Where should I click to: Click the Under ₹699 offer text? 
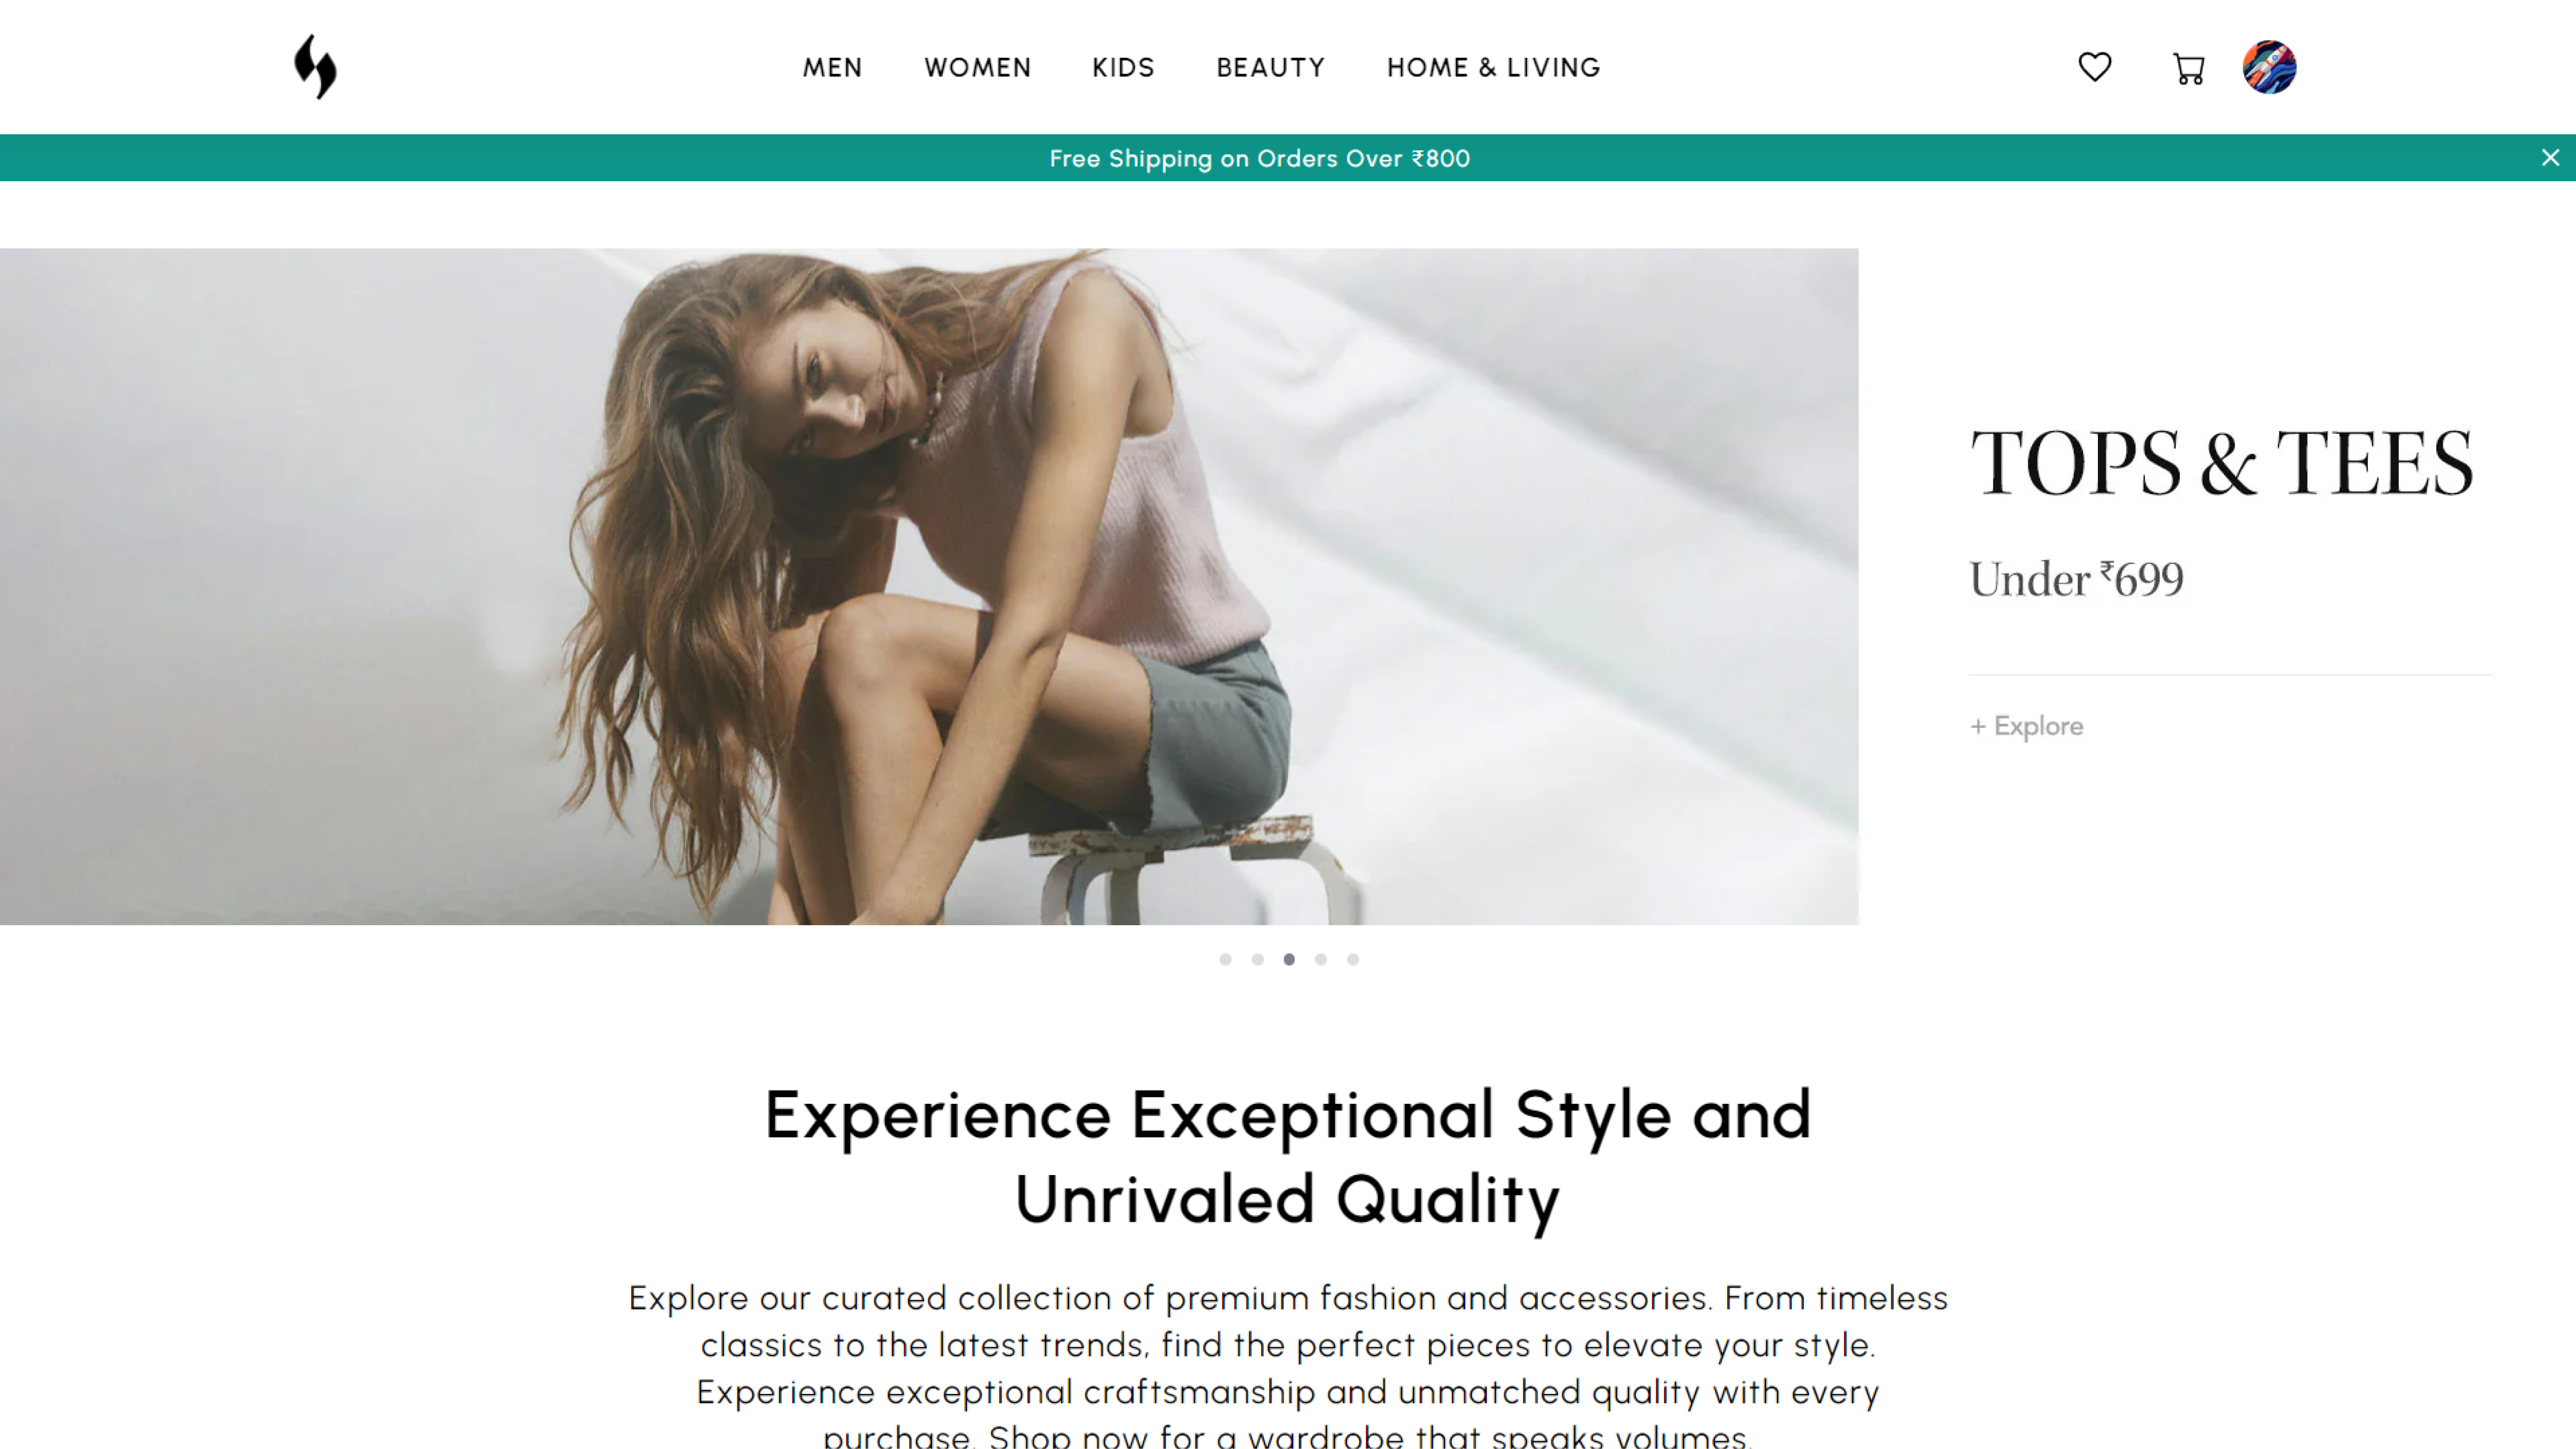[x=2076, y=579]
